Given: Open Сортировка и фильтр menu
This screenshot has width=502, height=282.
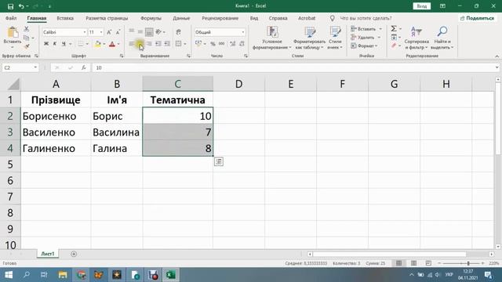Looking at the screenshot, I should tap(417, 38).
